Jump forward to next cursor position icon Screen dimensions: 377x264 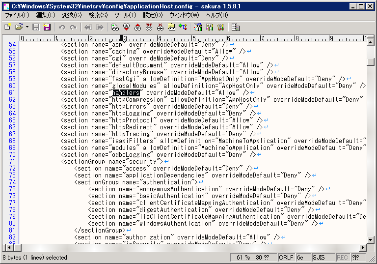pyautogui.click(x=100, y=27)
